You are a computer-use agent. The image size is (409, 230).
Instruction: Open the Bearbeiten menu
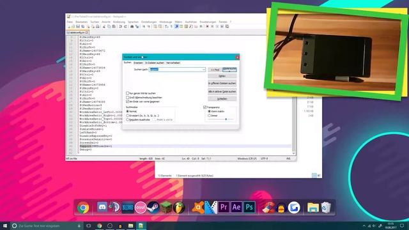coord(82,22)
